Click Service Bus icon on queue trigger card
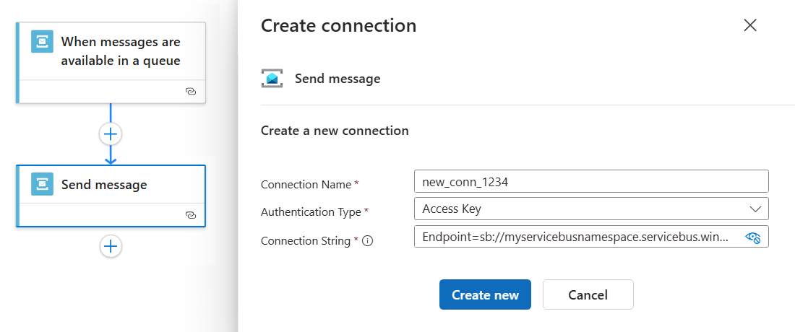795x332 pixels. (43, 42)
